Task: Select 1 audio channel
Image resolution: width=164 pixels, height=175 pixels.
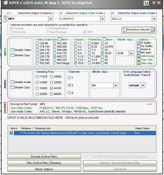Action: coord(69,78)
